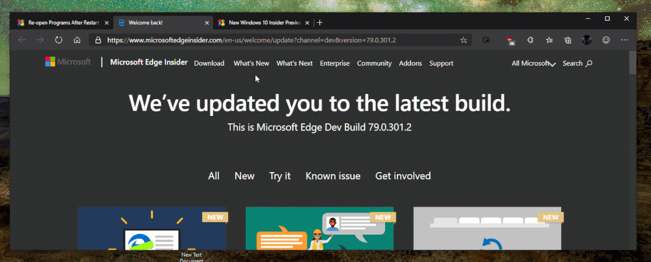
Task: Click the Microsoft logo
Action: tap(68, 62)
